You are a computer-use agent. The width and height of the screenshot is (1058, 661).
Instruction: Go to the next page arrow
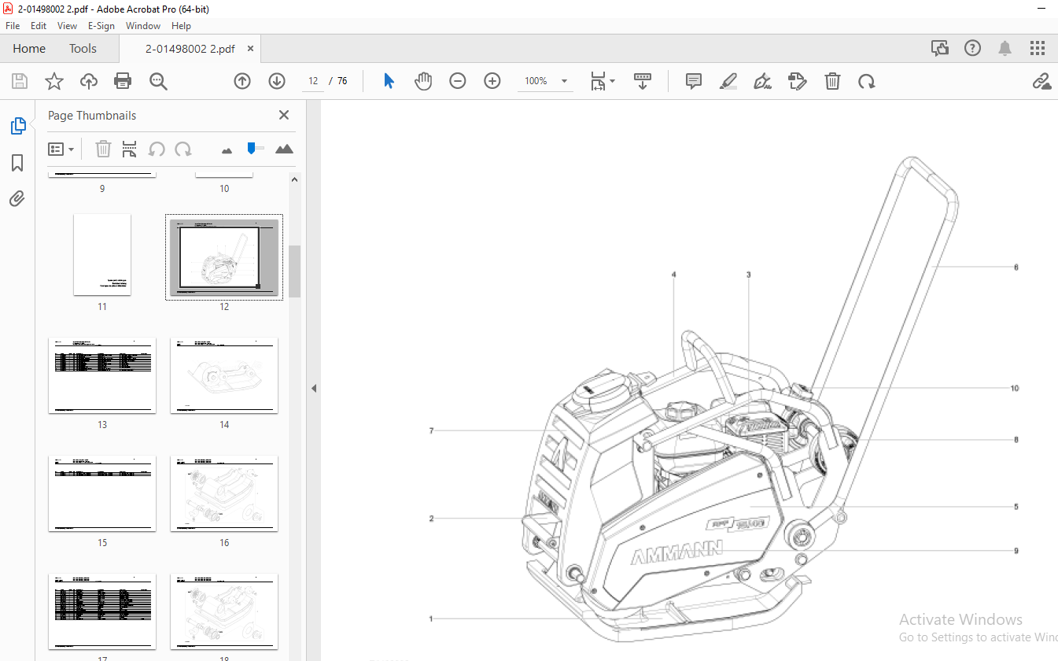point(277,81)
